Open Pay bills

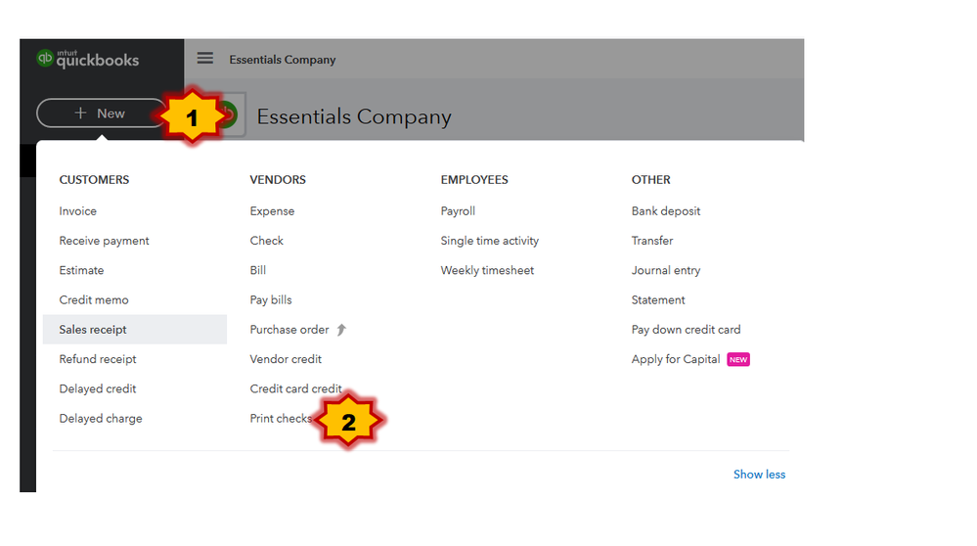271,299
